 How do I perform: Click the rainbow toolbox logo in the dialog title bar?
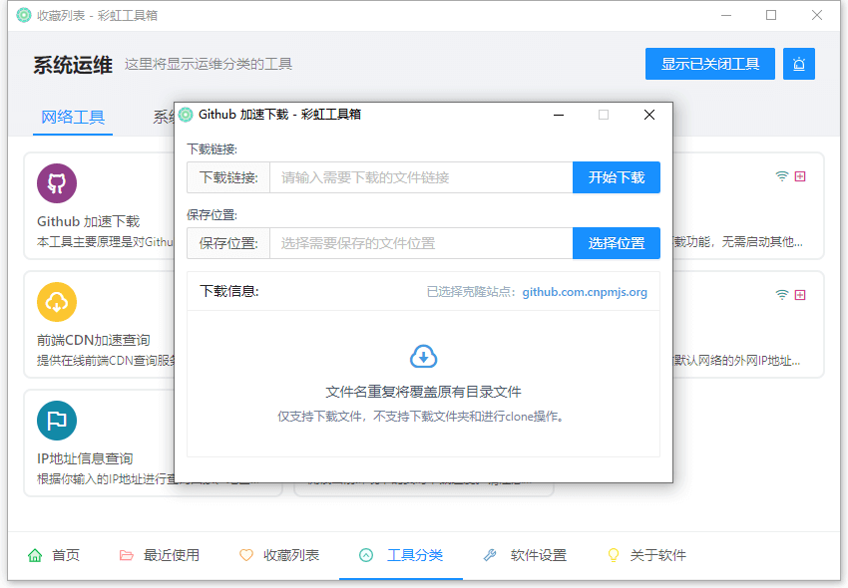click(x=186, y=115)
